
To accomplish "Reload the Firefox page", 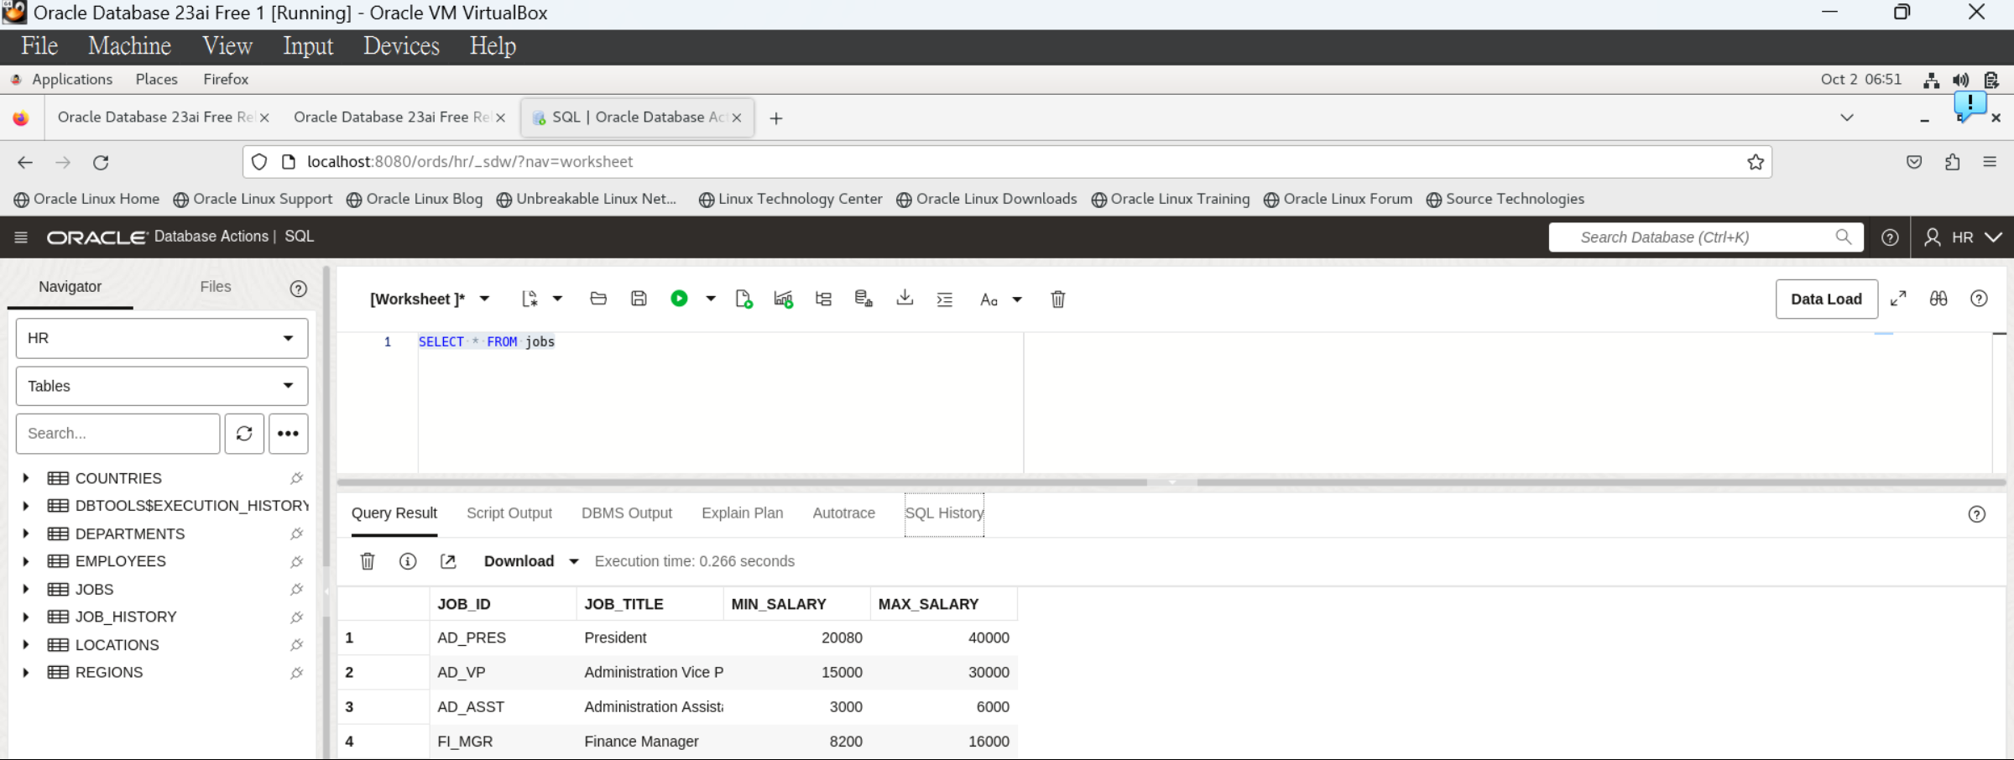I will pyautogui.click(x=101, y=162).
